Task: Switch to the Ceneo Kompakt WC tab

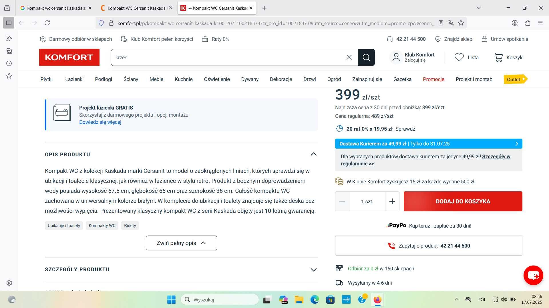Action: [x=136, y=8]
